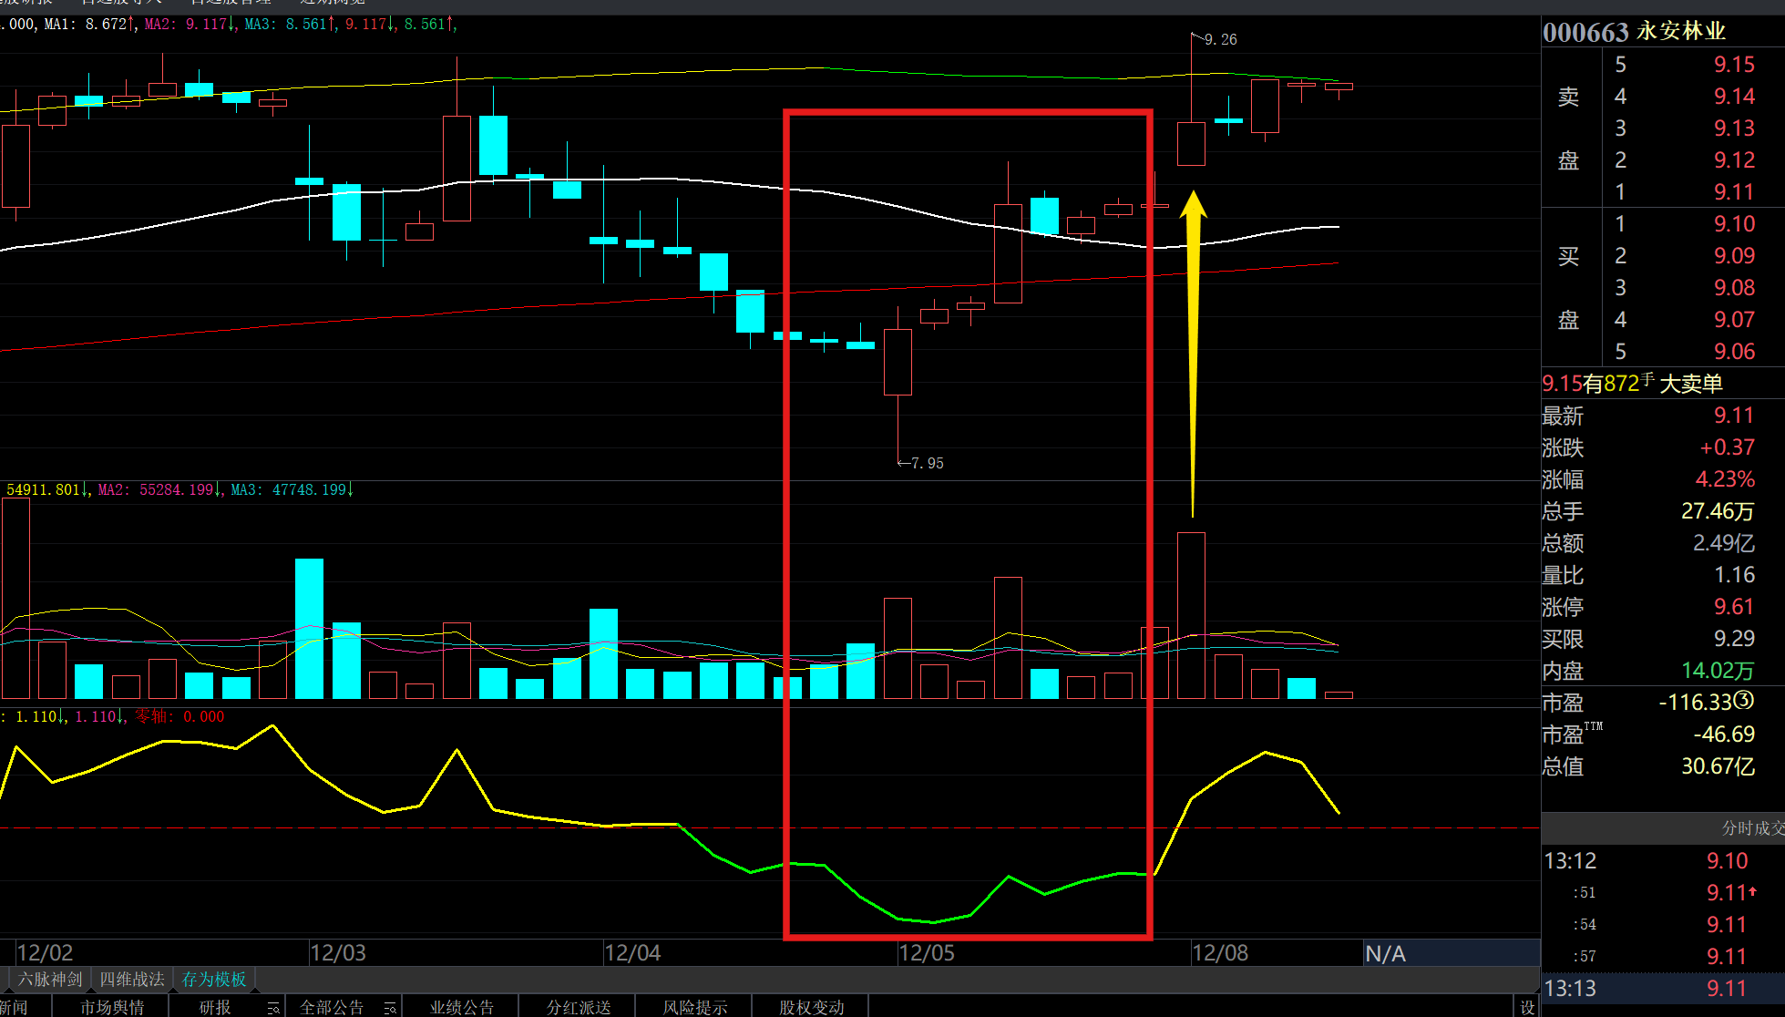Screen dimensions: 1785x1017
Task: Switch to the 四维战法 template tab
Action: (x=132, y=980)
